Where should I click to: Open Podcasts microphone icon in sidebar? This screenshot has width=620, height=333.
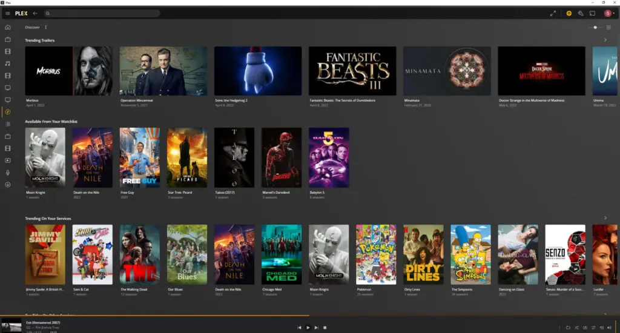[x=7, y=173]
